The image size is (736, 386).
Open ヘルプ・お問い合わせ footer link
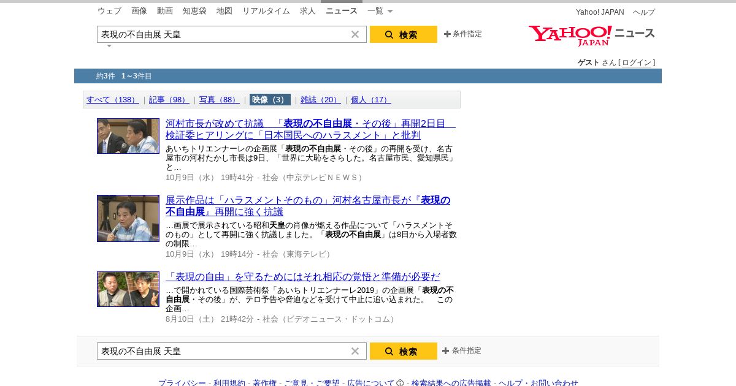(x=539, y=383)
